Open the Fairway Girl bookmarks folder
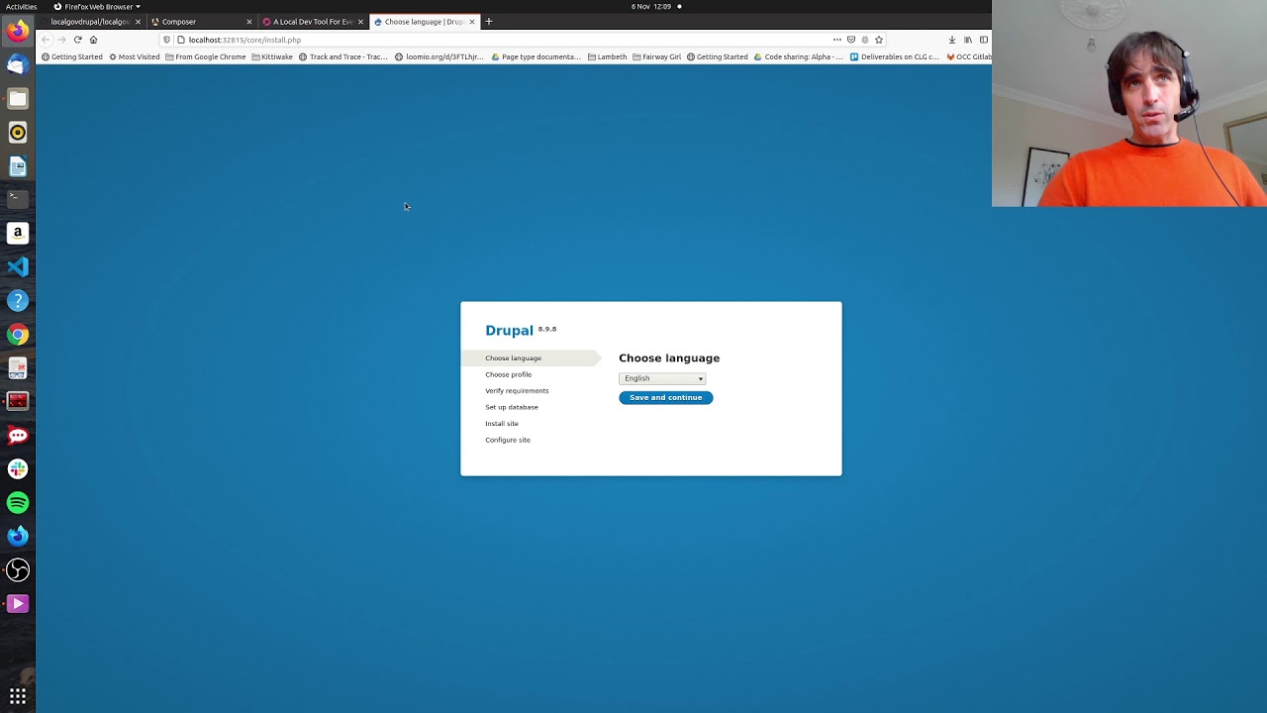 [657, 56]
